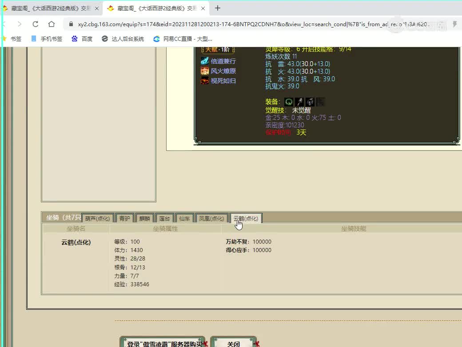The height and width of the screenshot is (347, 462).
Task: Click the 坐骑技能 column header
Action: [x=354, y=229]
